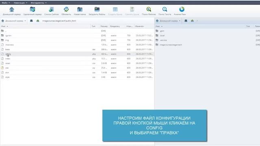The image size is (260, 146).
Task: Sort left panel by Атрибуты column
Action: (x=129, y=26)
